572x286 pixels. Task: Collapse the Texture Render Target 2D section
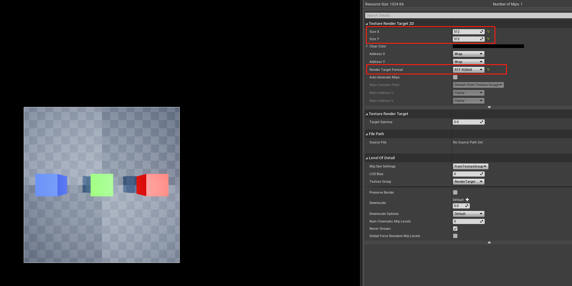click(366, 23)
